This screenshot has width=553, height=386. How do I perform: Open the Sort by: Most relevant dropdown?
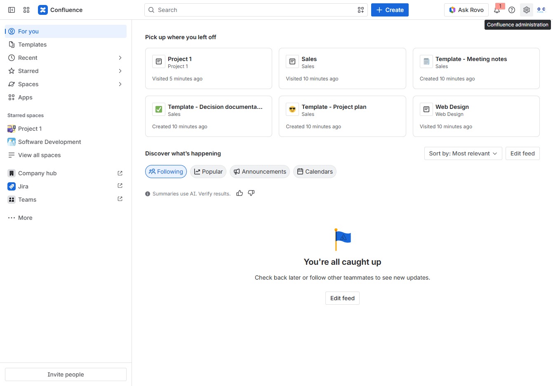(463, 153)
